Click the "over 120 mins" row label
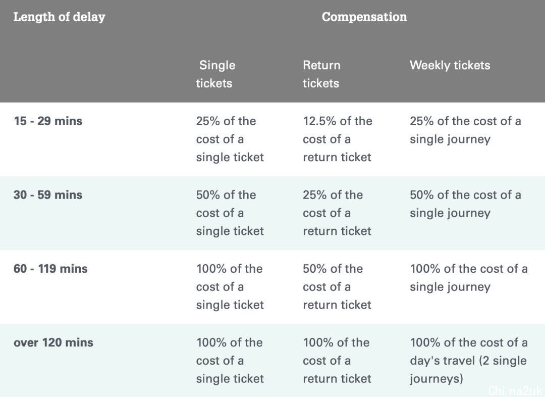545x397 pixels. click(x=53, y=342)
